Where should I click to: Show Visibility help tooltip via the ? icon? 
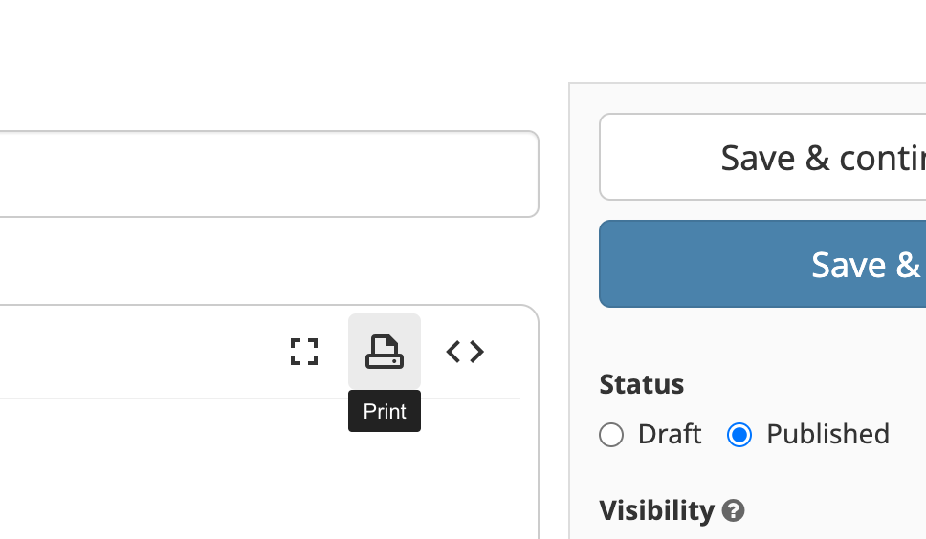(x=734, y=510)
